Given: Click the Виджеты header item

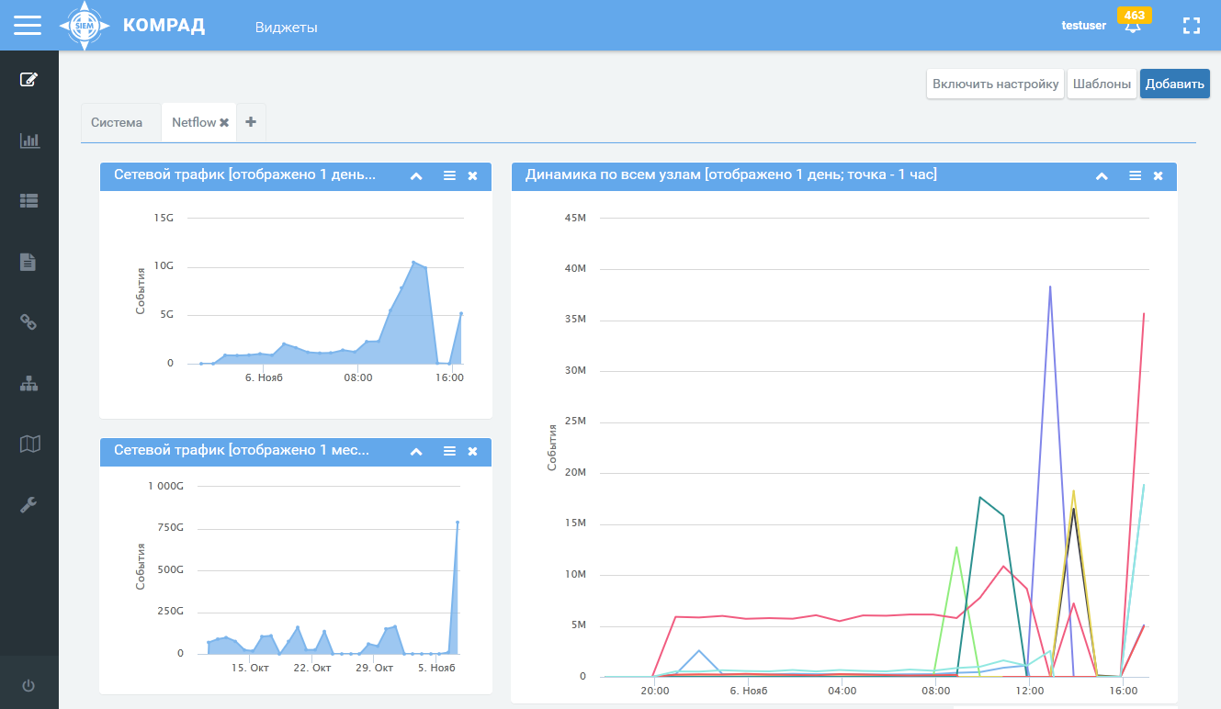Looking at the screenshot, I should coord(287,28).
